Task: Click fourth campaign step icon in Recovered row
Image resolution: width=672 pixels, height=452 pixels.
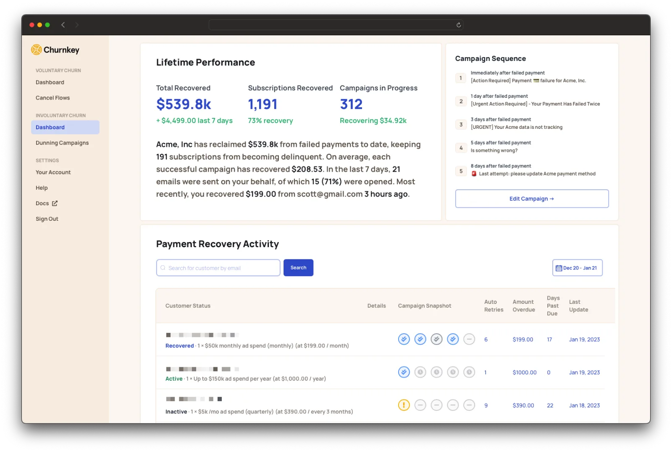Action: coord(453,339)
